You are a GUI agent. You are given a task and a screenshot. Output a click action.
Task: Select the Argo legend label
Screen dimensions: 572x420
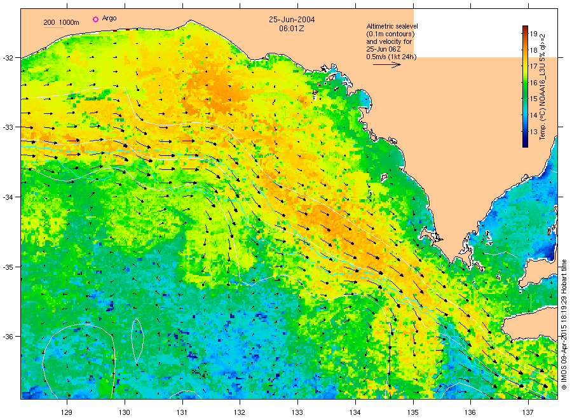109,18
